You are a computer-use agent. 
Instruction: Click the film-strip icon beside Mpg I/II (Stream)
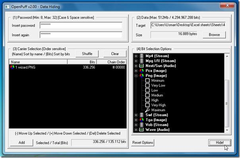141,61
